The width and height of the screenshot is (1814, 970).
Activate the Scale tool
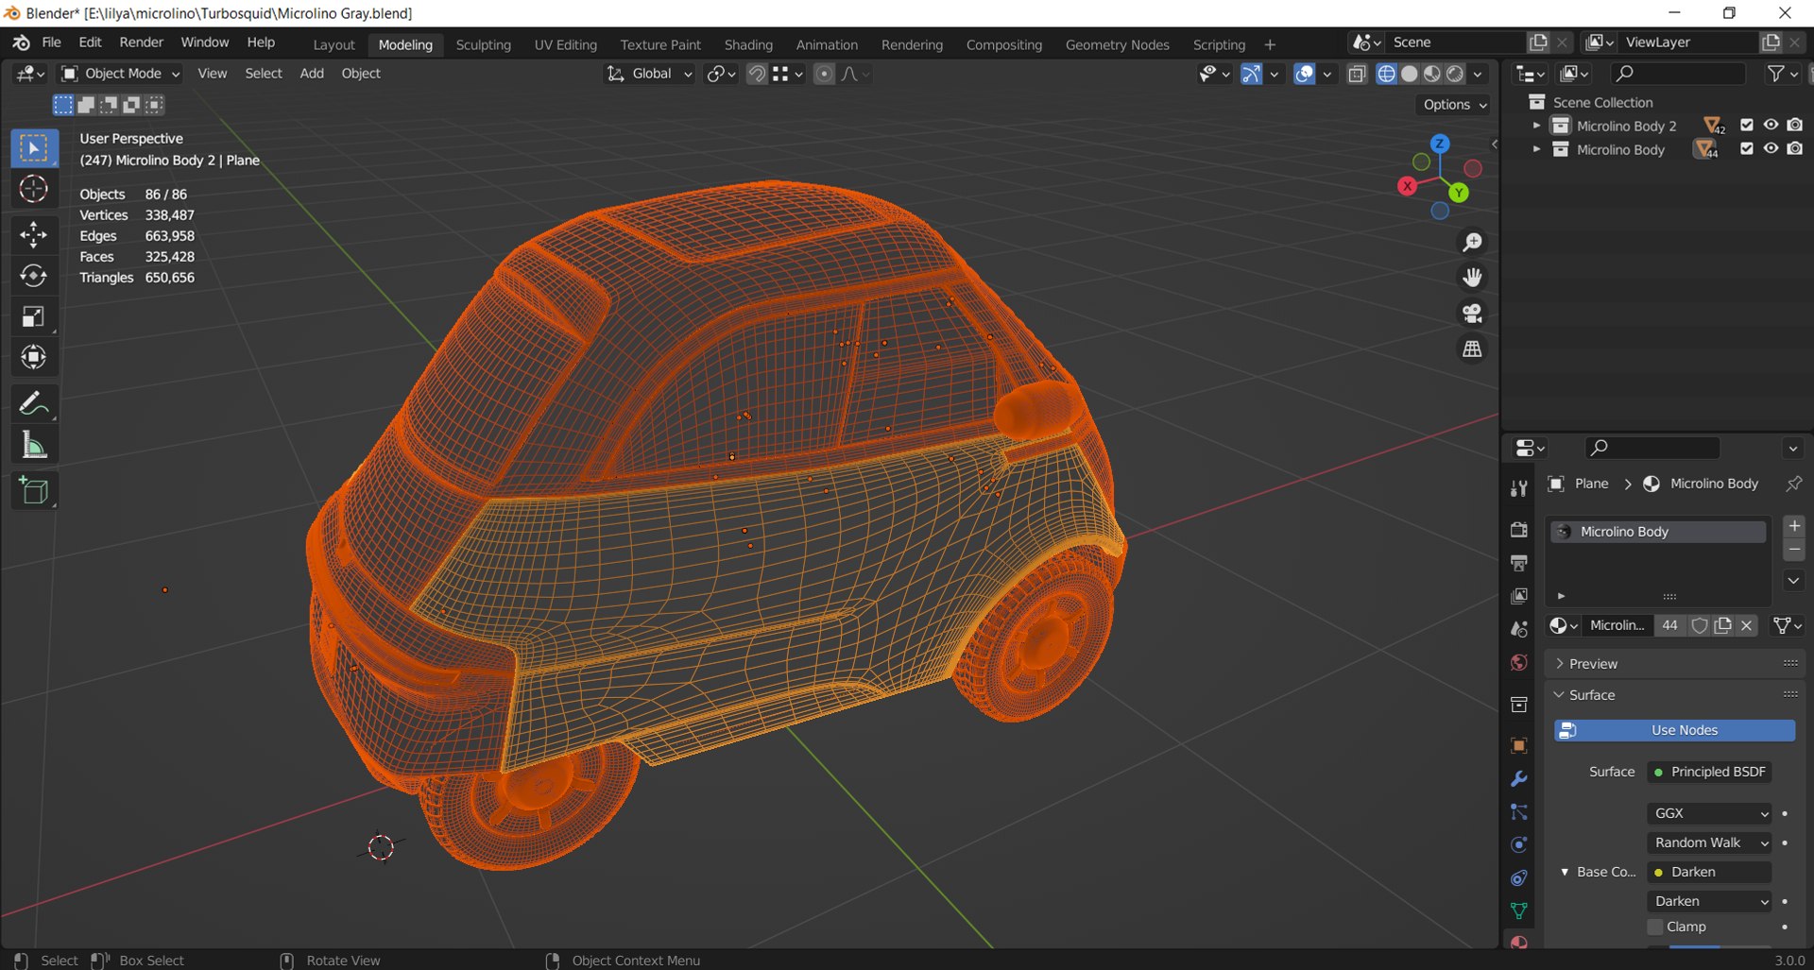pos(34,317)
